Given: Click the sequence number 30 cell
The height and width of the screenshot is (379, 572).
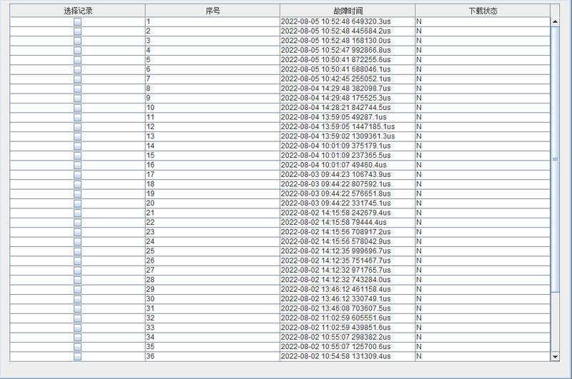Looking at the screenshot, I should point(212,299).
